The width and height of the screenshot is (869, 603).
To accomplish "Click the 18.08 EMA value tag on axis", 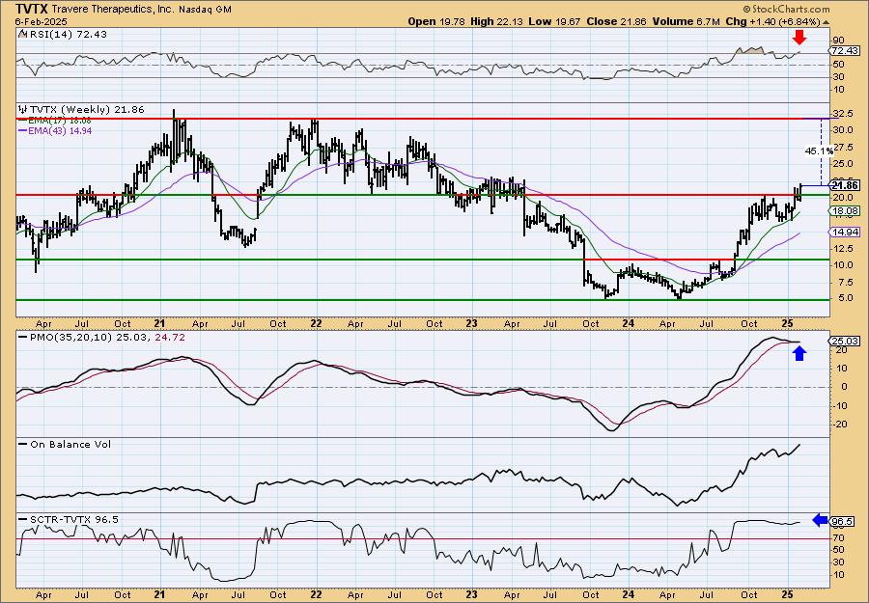I will [x=845, y=211].
